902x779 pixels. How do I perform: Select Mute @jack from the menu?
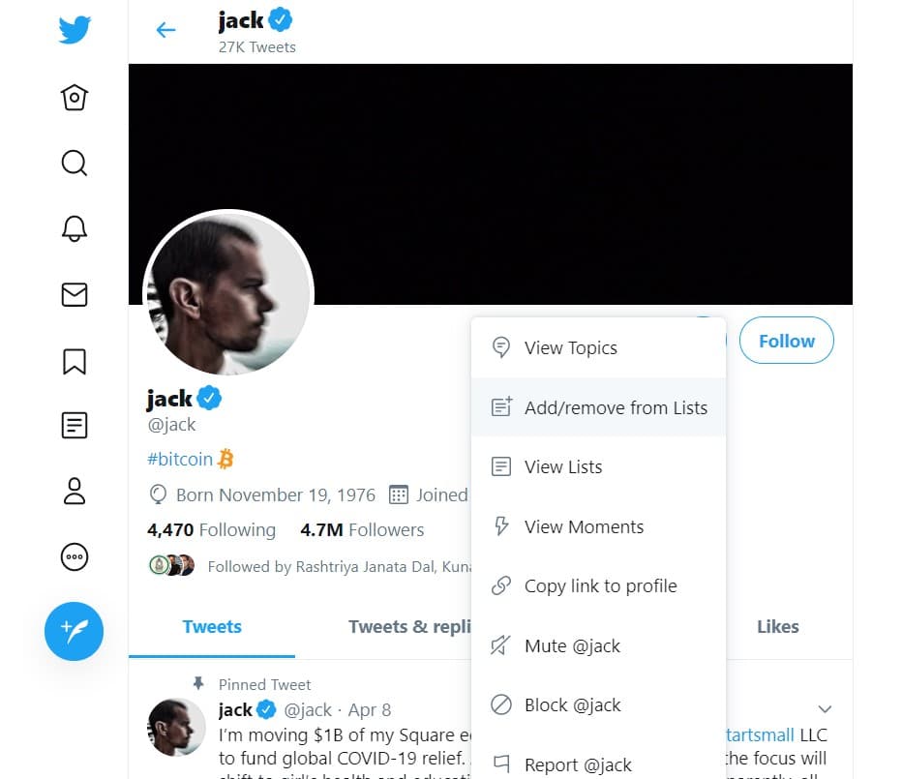[x=598, y=645]
